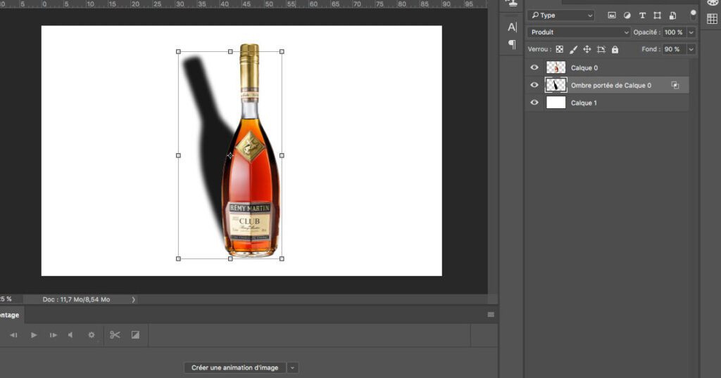The image size is (721, 378).
Task: Click the Opacité 100 % value field
Action: click(674, 32)
